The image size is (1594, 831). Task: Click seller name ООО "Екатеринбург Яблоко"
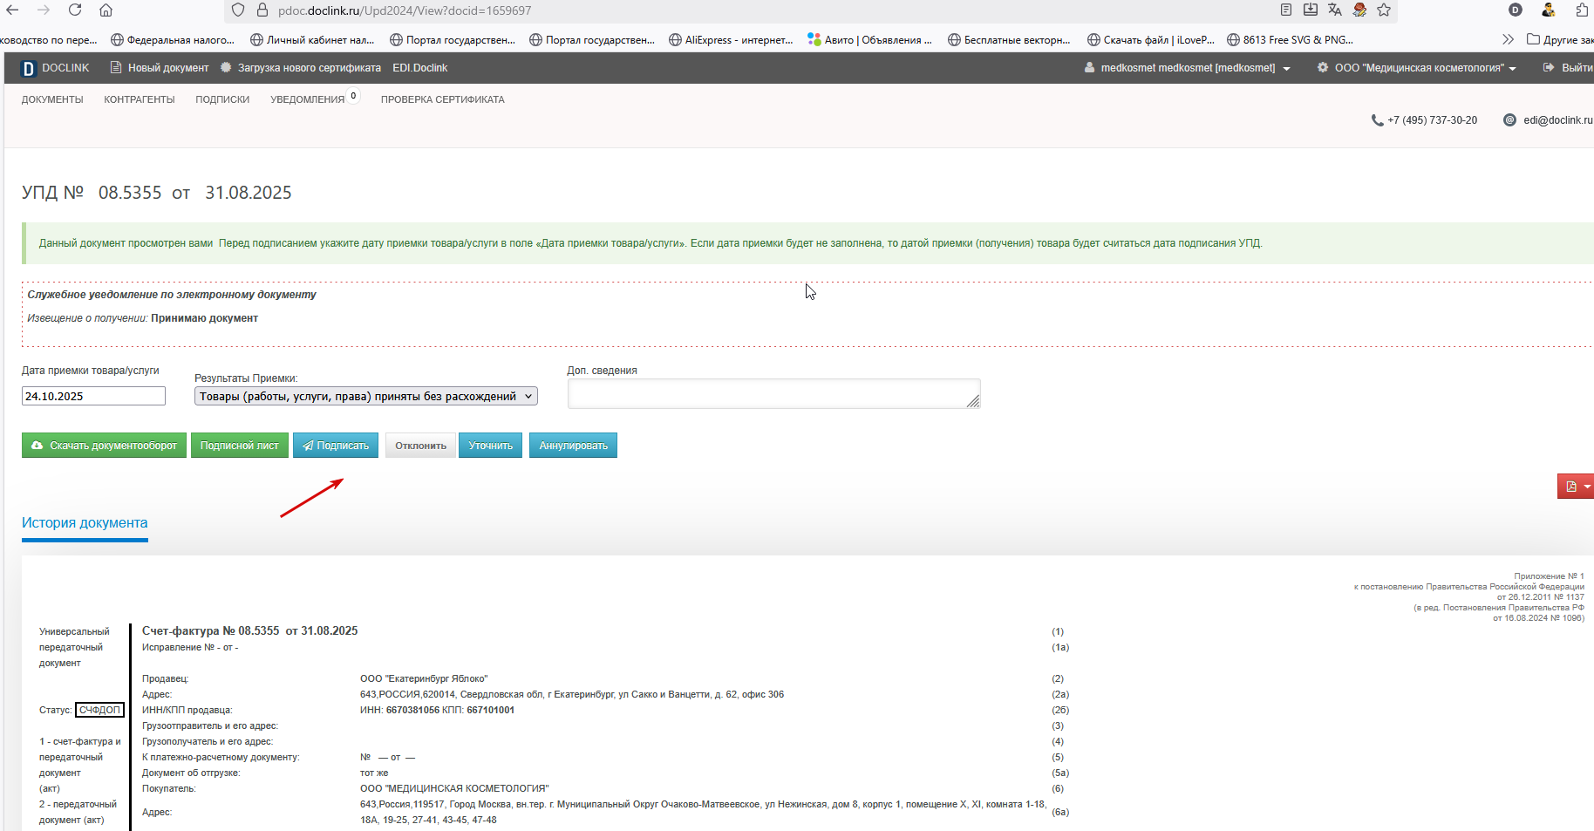[x=424, y=678]
